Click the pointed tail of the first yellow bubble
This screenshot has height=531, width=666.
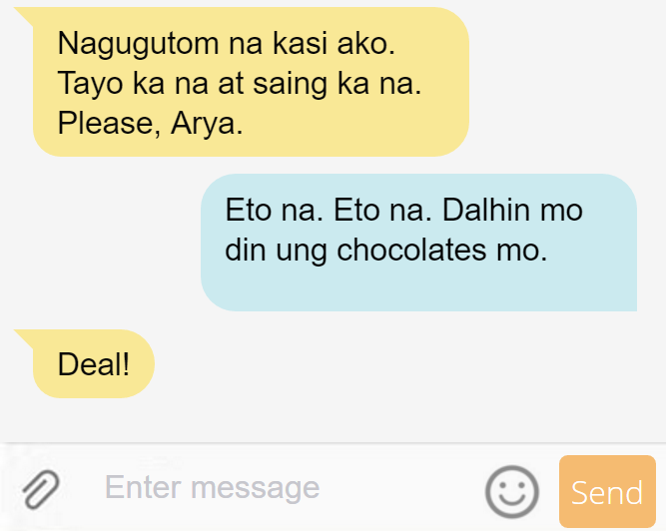click(x=25, y=16)
